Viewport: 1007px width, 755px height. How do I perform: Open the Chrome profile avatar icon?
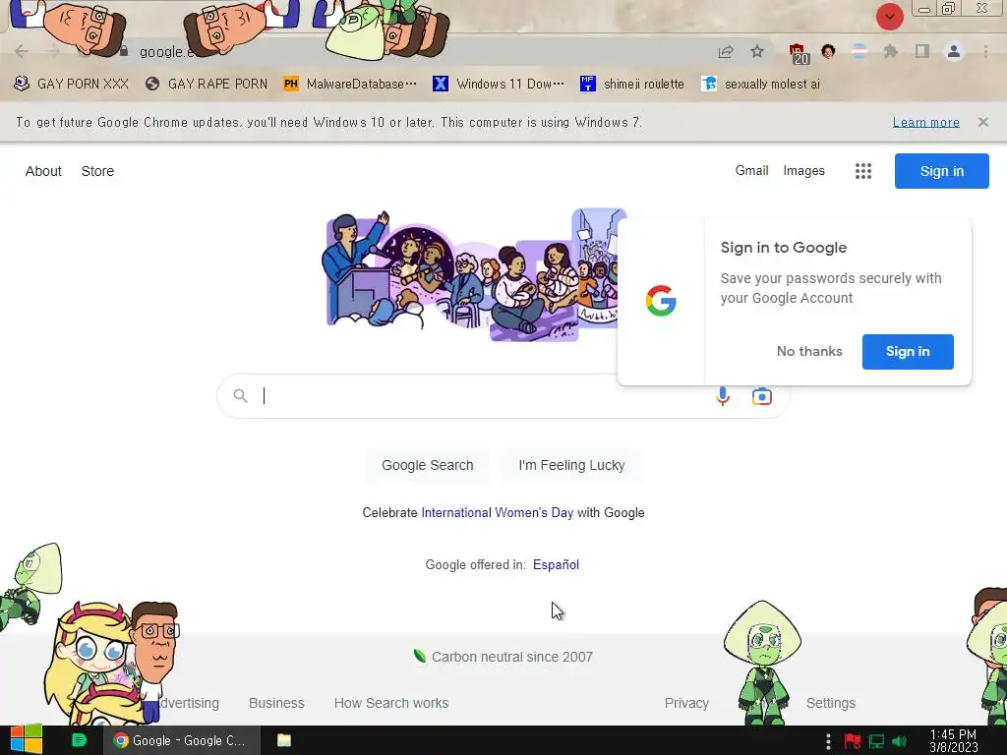click(954, 51)
